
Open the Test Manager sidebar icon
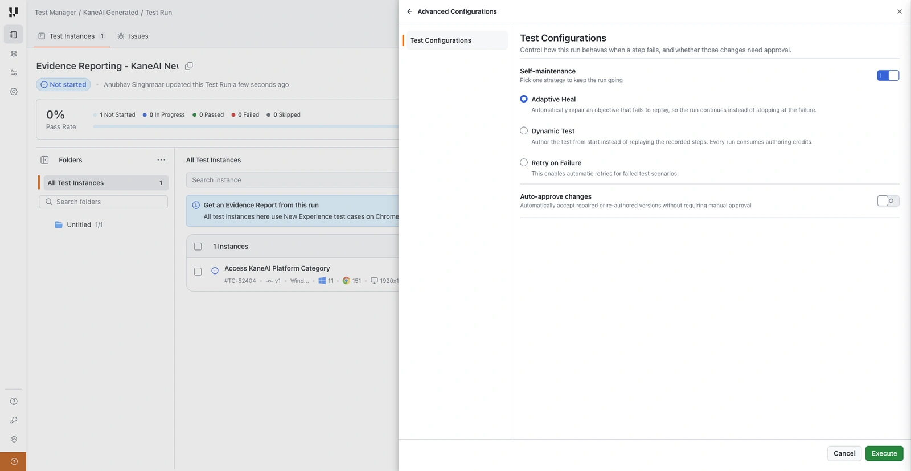(x=13, y=35)
